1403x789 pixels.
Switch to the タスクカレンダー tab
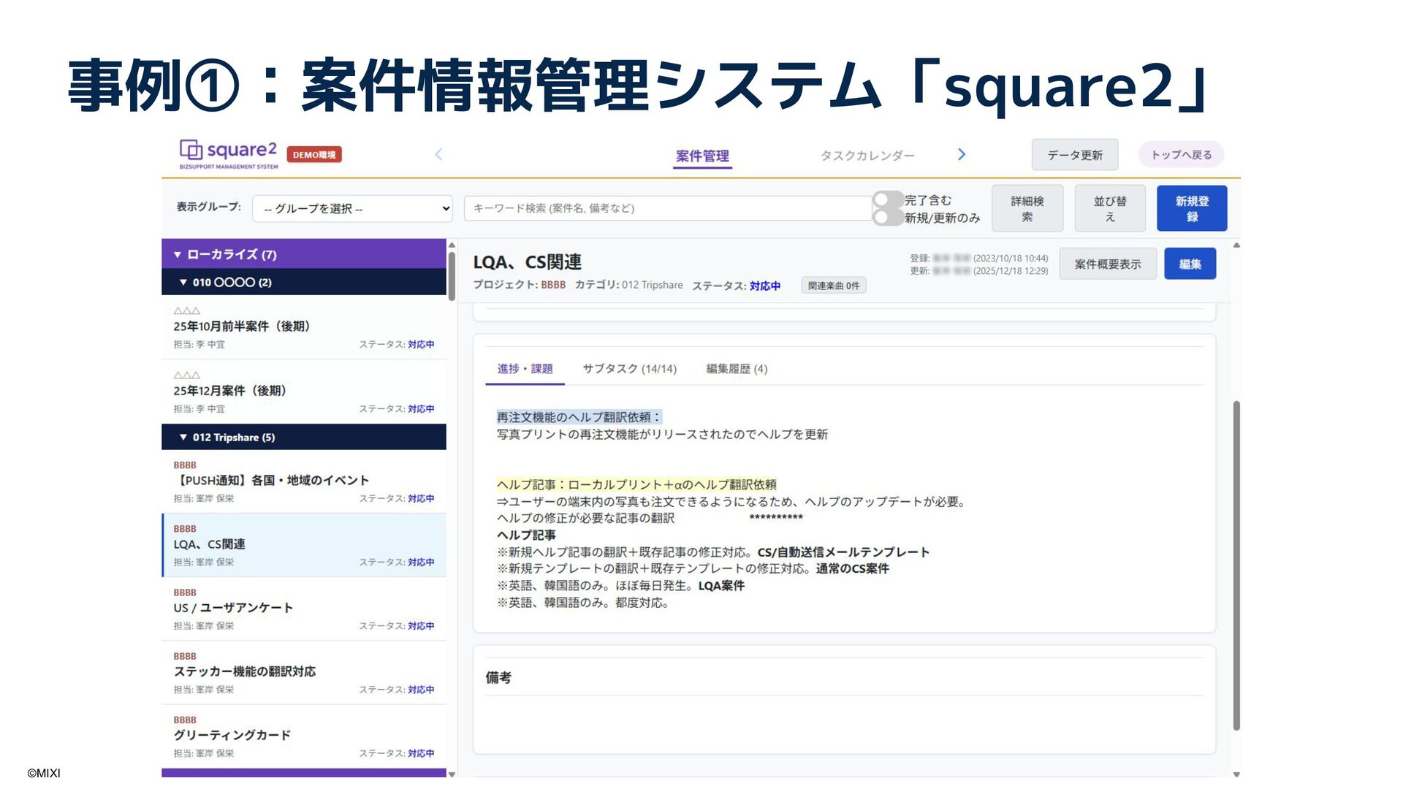pos(867,156)
